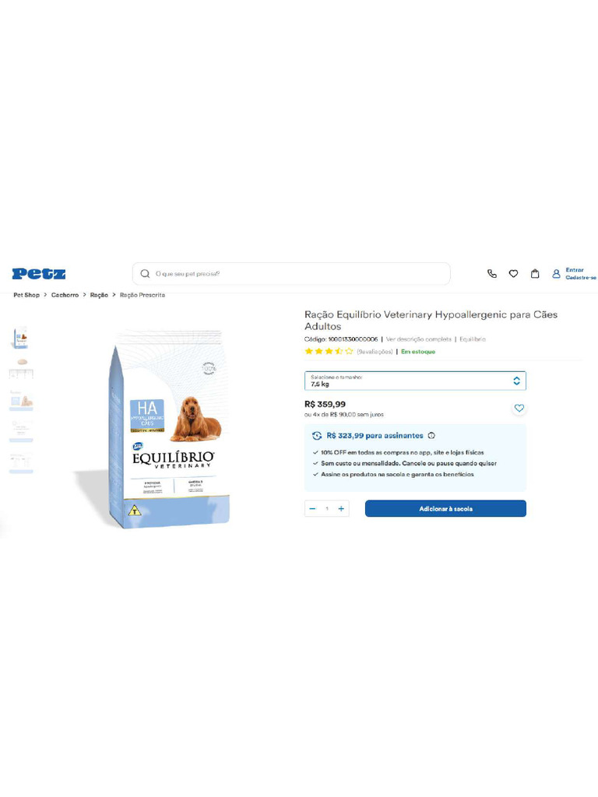Image resolution: width=598 pixels, height=797 pixels.
Task: Open the size selector showing 7,5 kg
Action: point(415,381)
